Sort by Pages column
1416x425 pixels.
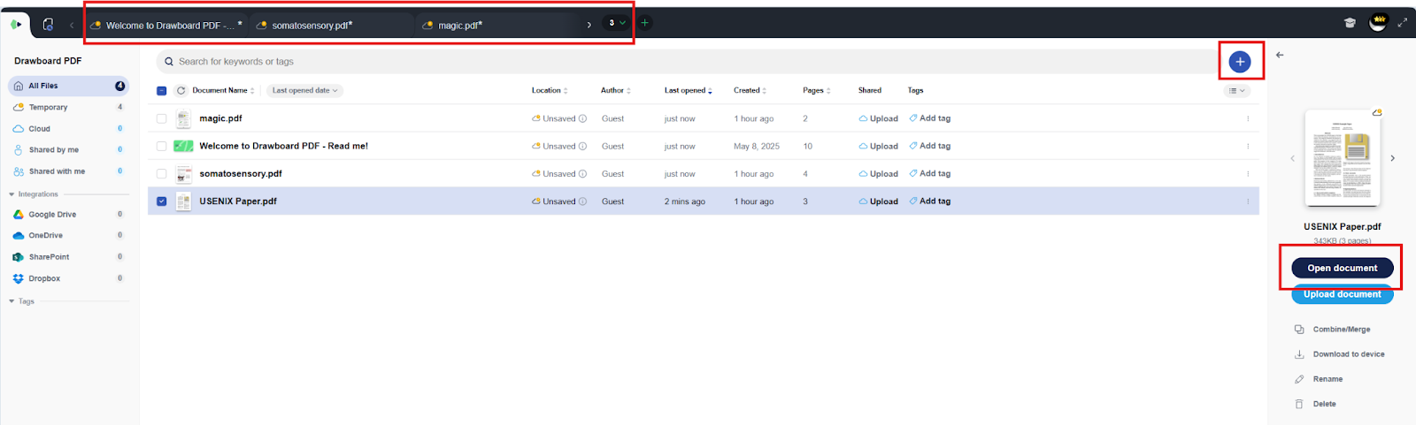pos(817,90)
